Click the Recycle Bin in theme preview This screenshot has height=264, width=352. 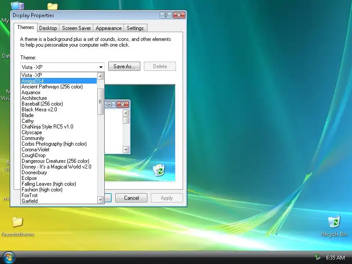click(x=159, y=170)
